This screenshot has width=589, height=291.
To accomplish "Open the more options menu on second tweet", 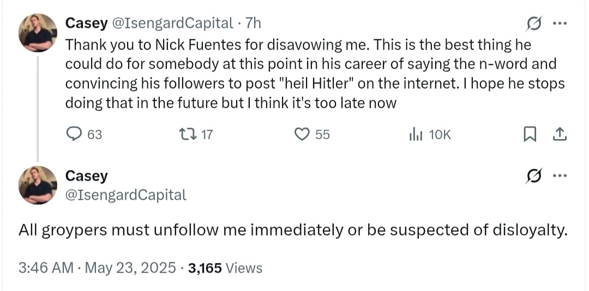I will coord(560,175).
